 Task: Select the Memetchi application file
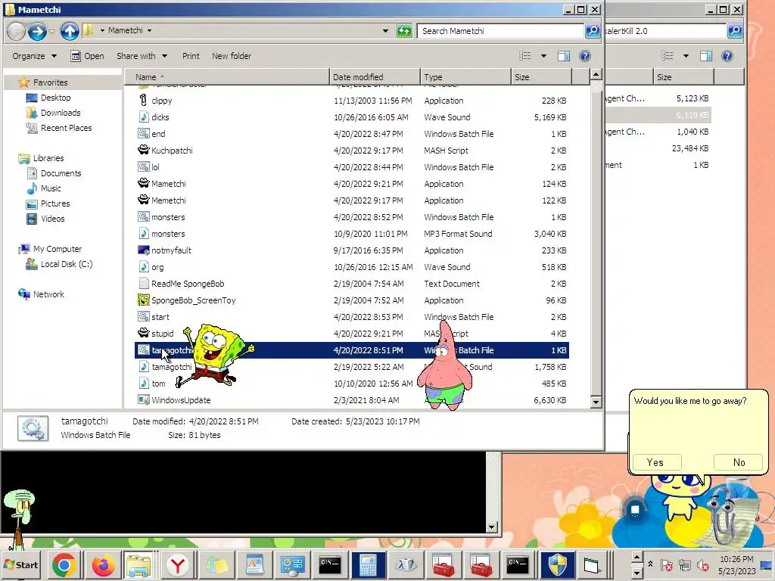[351, 200]
